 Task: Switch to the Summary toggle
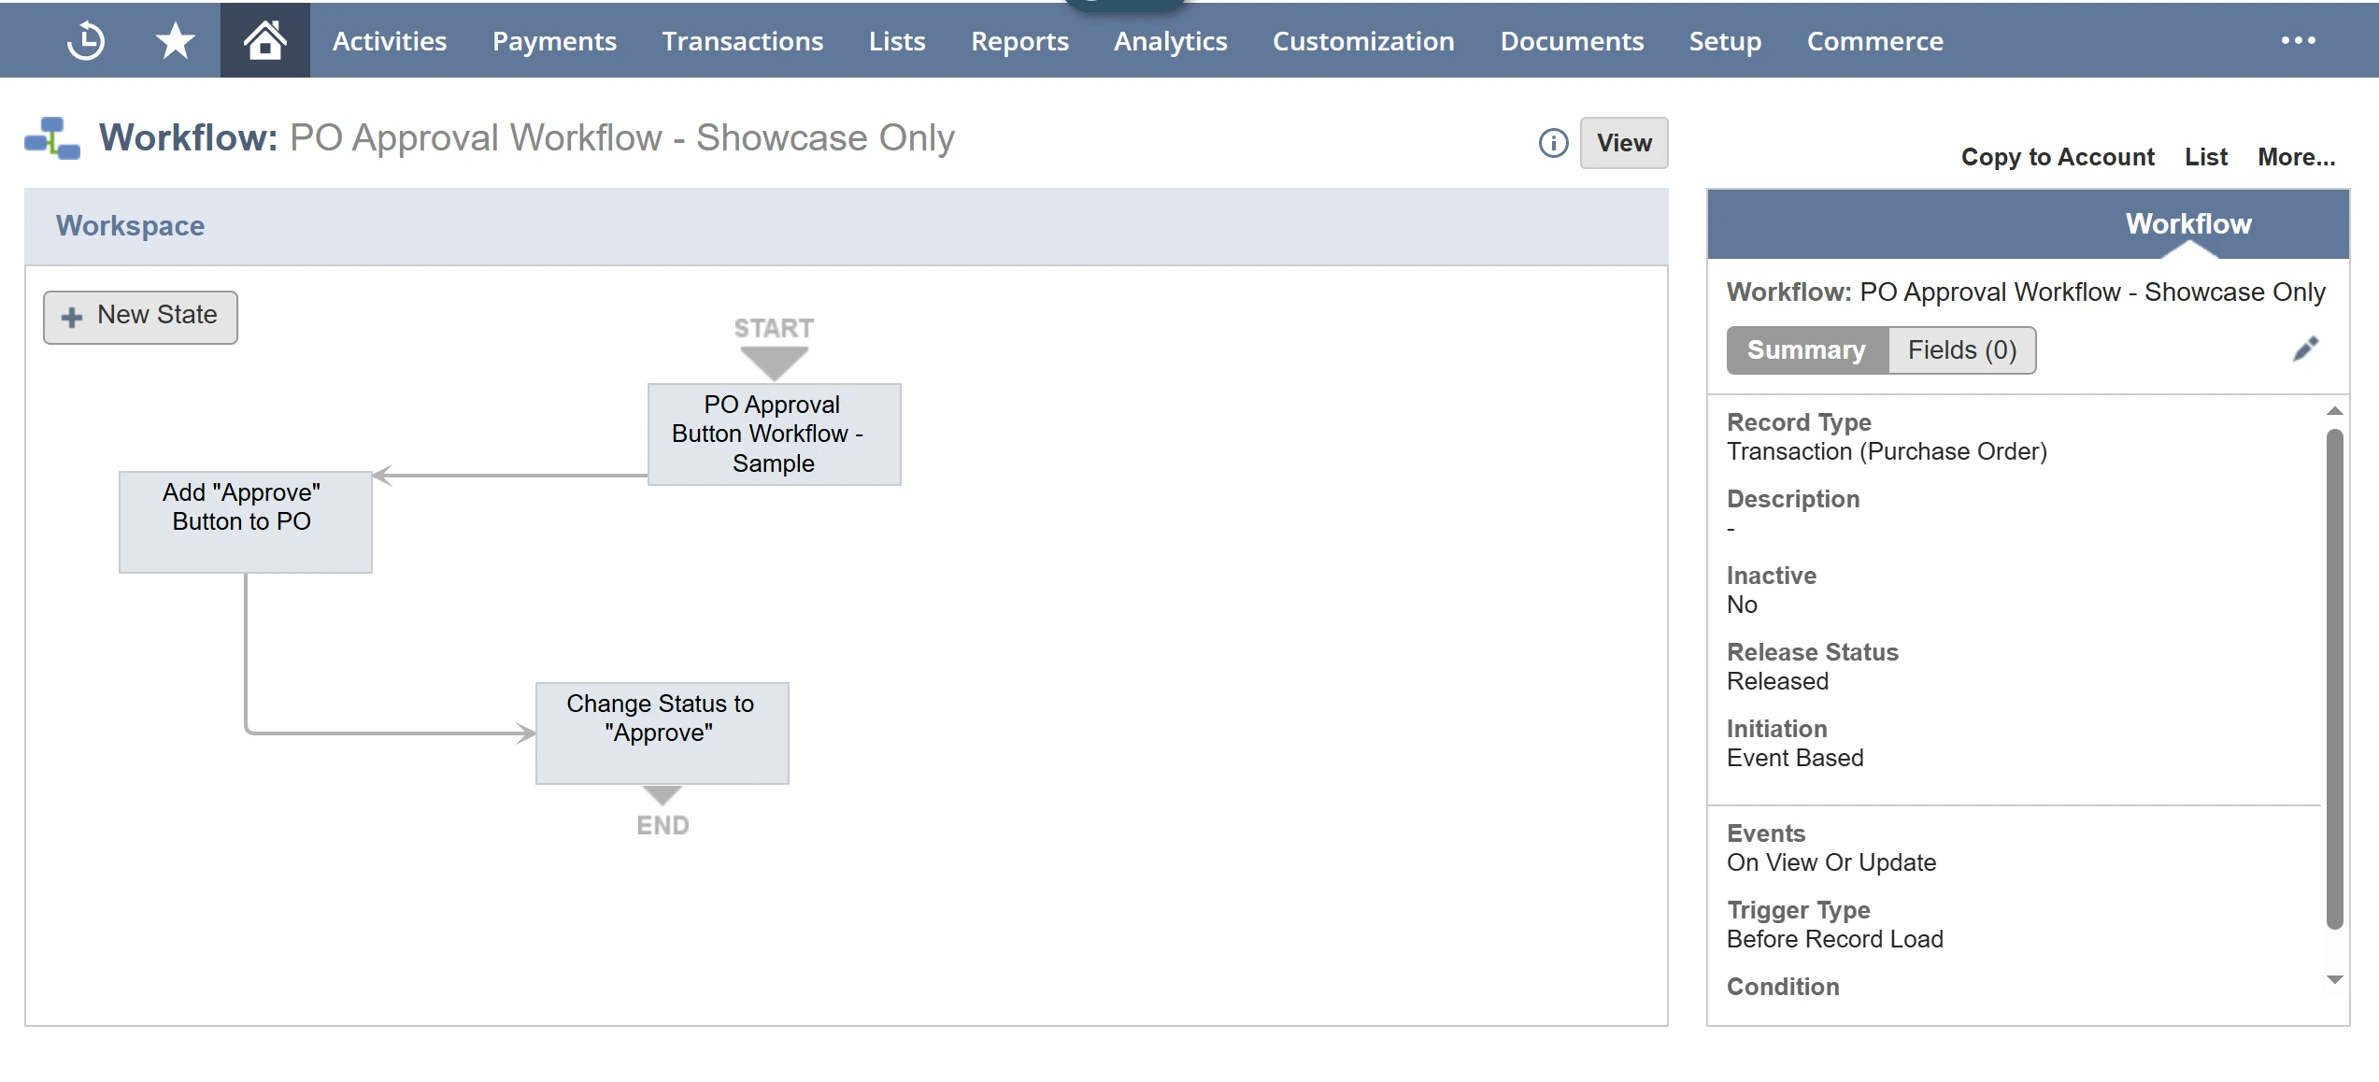pos(1805,350)
